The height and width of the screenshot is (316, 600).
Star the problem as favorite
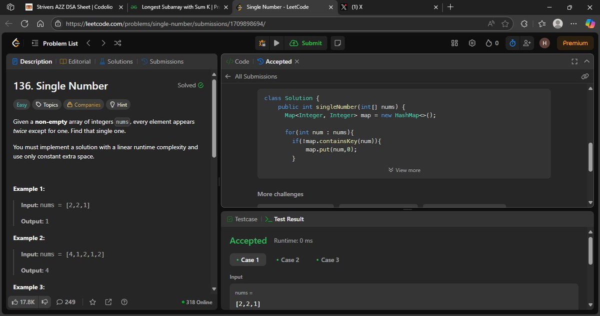[92, 302]
